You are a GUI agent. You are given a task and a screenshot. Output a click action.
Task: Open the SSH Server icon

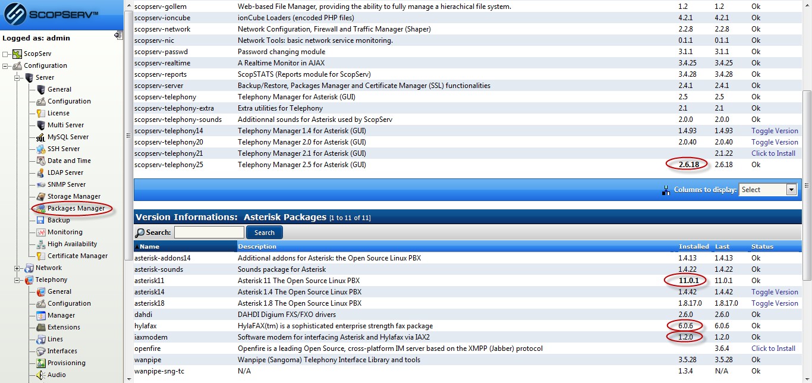(41, 149)
